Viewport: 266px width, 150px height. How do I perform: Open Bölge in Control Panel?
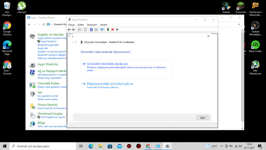pyautogui.click(x=41, y=123)
